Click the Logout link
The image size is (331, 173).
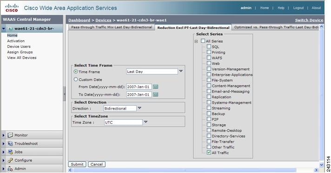click(x=298, y=8)
